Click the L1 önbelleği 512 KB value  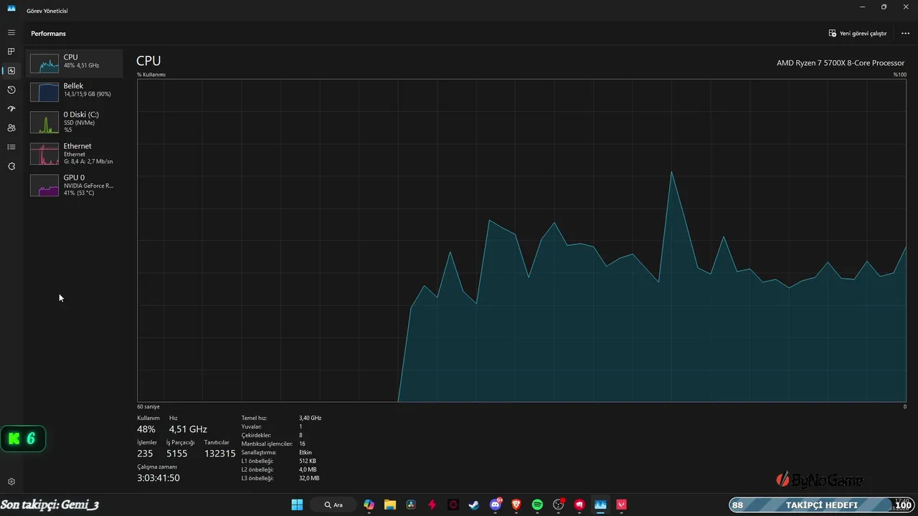pyautogui.click(x=308, y=461)
